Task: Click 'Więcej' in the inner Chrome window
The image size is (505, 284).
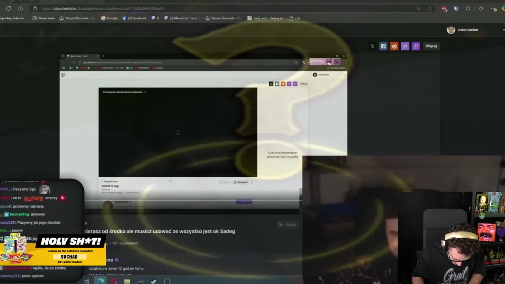Action: point(303,84)
